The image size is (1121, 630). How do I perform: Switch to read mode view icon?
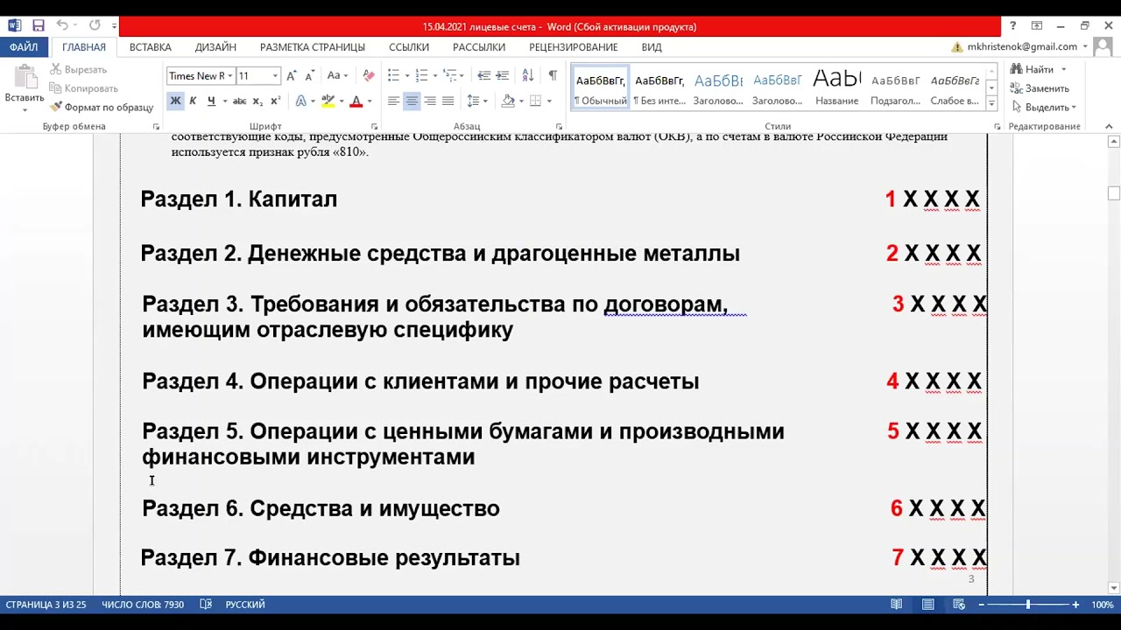pos(896,605)
